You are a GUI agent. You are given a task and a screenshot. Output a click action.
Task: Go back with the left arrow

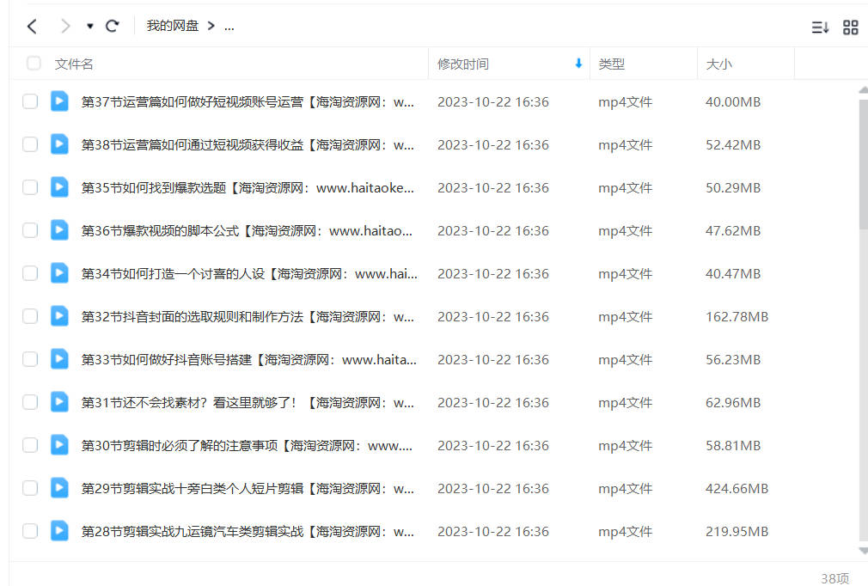point(32,26)
